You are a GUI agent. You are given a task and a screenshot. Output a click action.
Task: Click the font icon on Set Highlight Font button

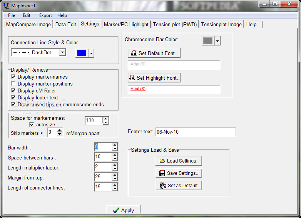pos(132,77)
